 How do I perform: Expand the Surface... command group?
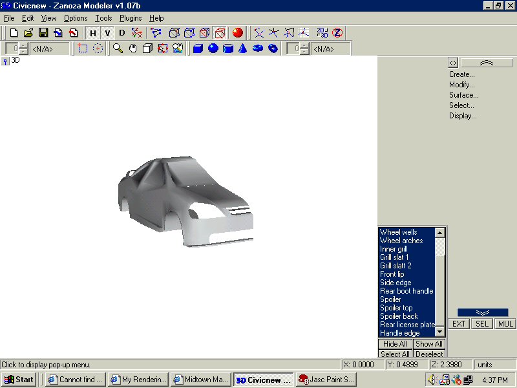(x=463, y=95)
